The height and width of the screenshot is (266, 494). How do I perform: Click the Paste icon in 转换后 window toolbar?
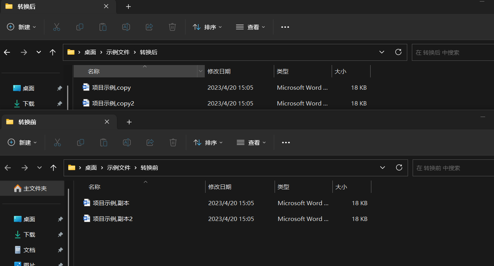pyautogui.click(x=103, y=27)
